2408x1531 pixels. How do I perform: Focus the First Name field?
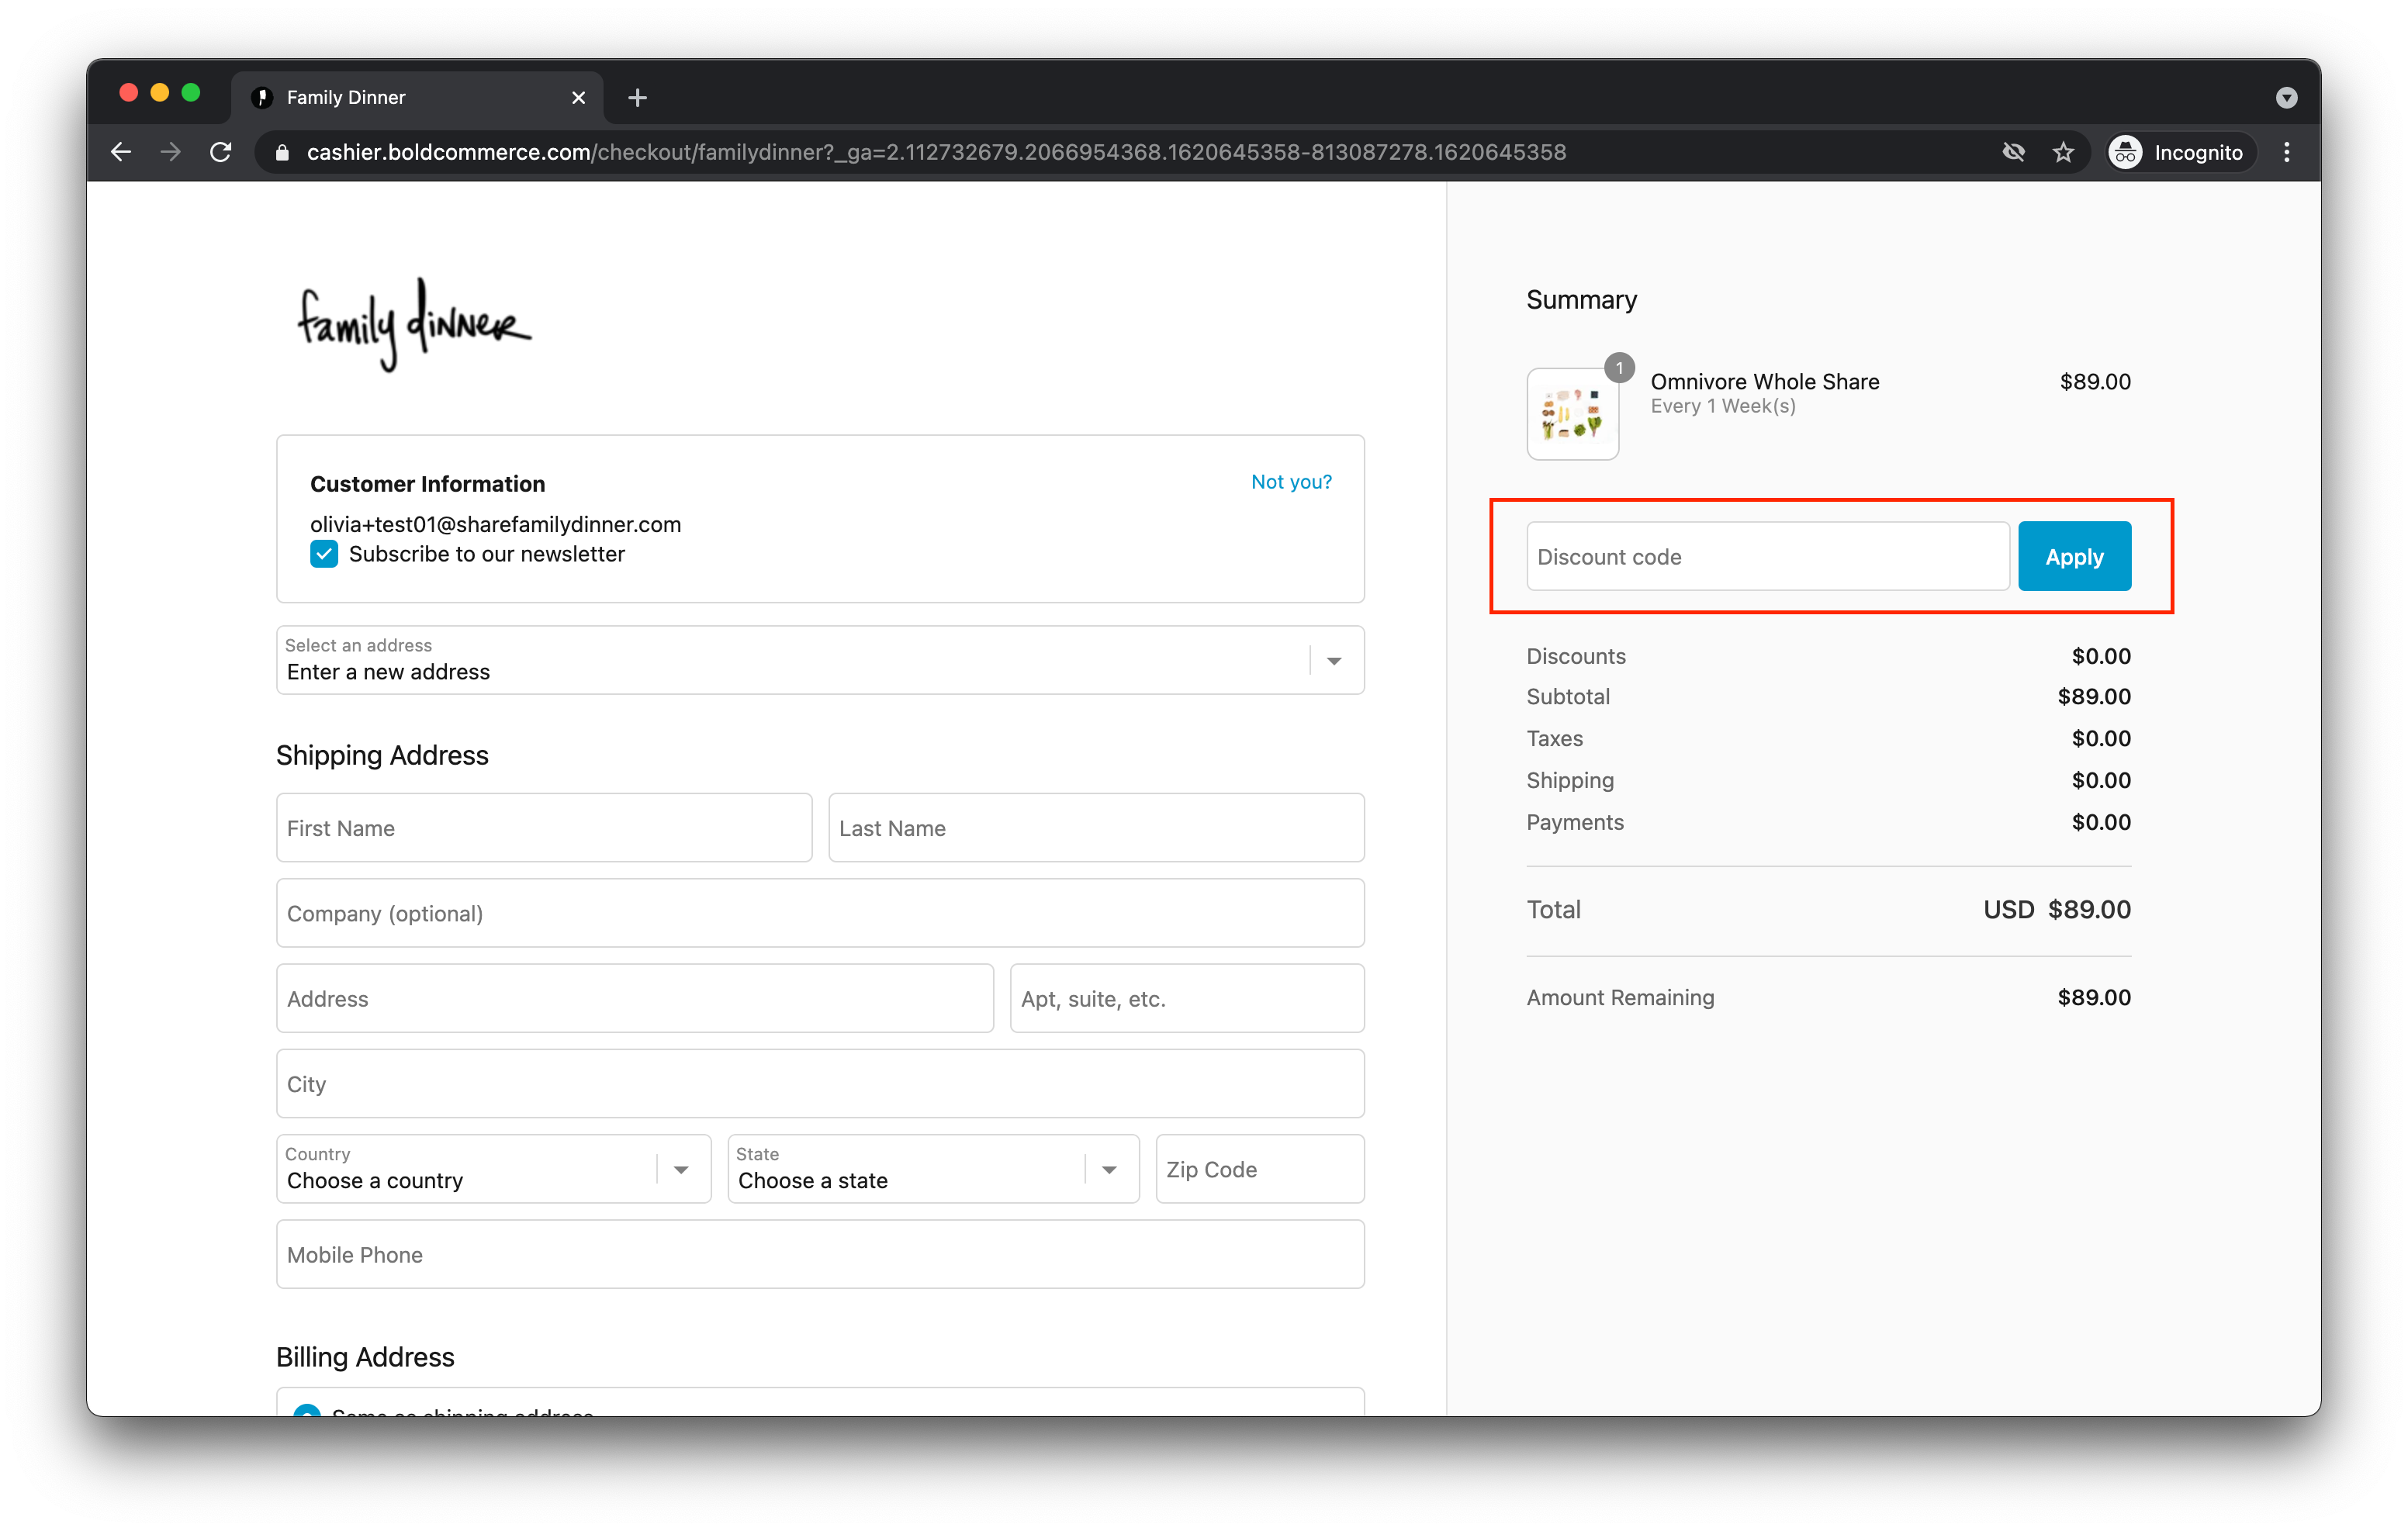[544, 828]
